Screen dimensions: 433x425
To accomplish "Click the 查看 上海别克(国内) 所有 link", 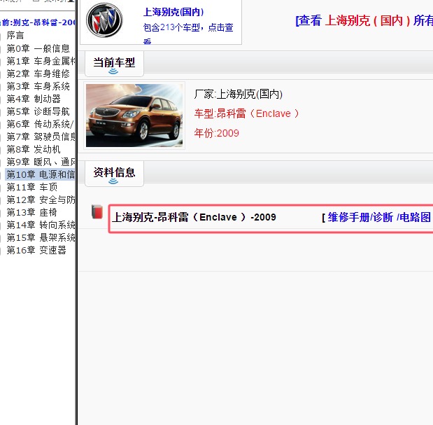I will (x=364, y=20).
